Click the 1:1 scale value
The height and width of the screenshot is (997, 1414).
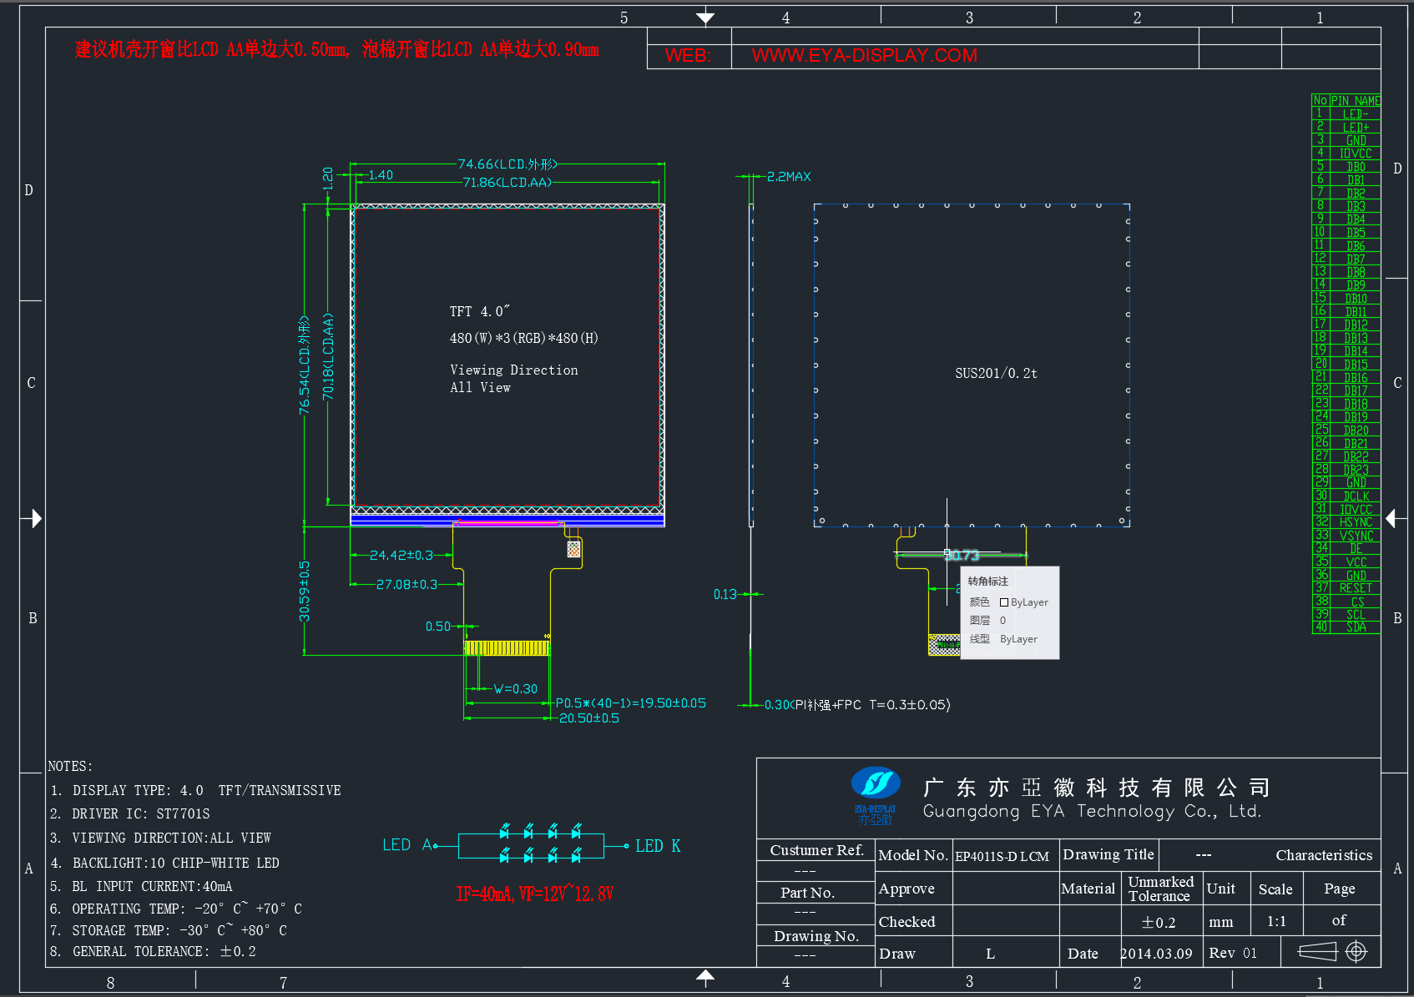[1276, 922]
